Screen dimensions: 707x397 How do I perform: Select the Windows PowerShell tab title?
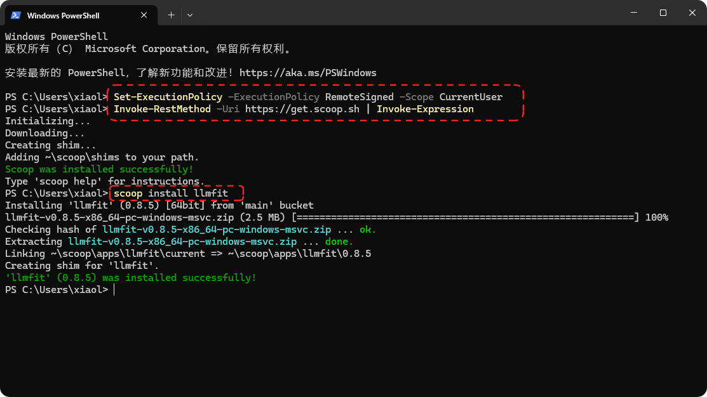(x=63, y=15)
